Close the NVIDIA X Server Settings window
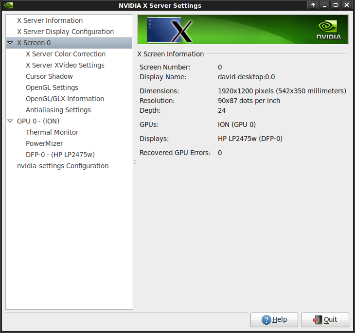The image size is (355, 333). (347, 5)
